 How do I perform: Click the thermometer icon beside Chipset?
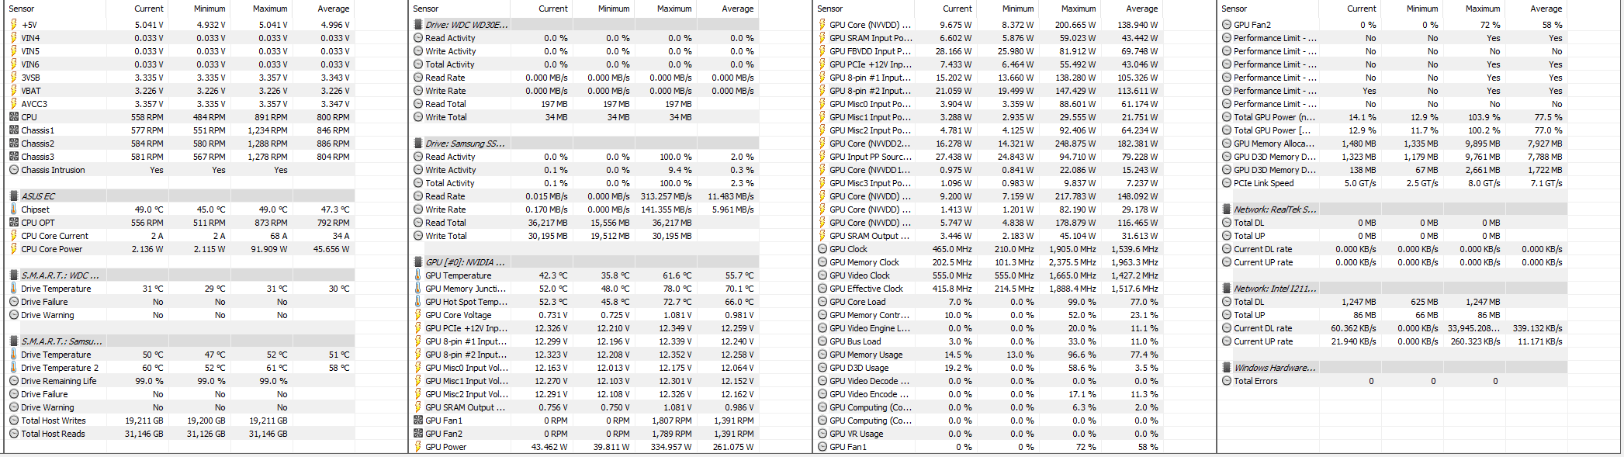coord(14,209)
